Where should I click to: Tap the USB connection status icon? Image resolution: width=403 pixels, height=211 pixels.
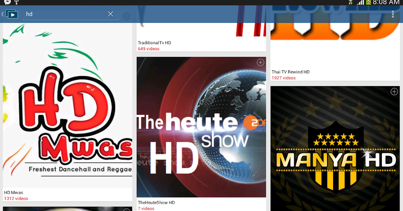pos(17,2)
